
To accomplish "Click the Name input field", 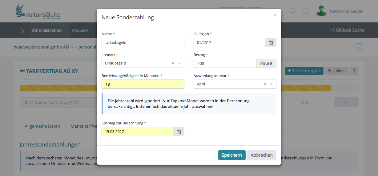I will [x=143, y=42].
